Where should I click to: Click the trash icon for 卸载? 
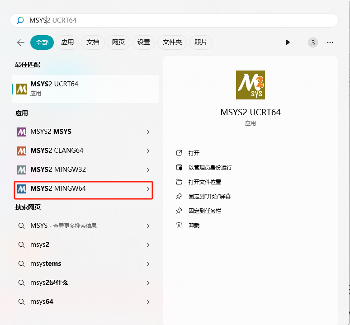(x=179, y=225)
